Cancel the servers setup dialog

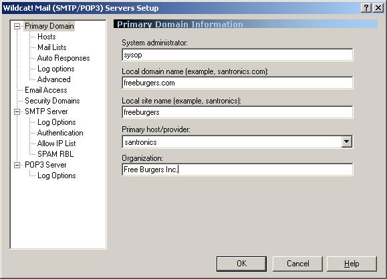[x=297, y=264]
